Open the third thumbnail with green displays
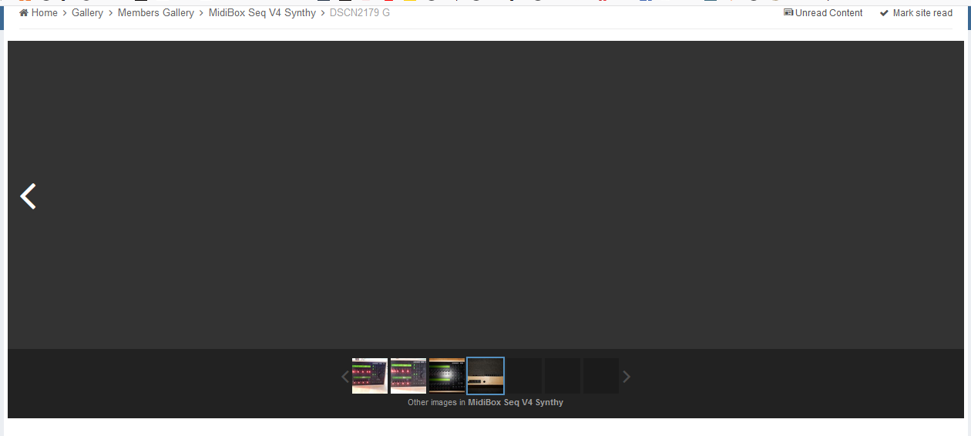This screenshot has width=971, height=436. pos(447,376)
